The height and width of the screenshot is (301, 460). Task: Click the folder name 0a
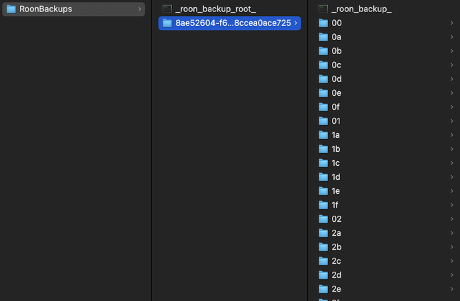[x=337, y=37]
